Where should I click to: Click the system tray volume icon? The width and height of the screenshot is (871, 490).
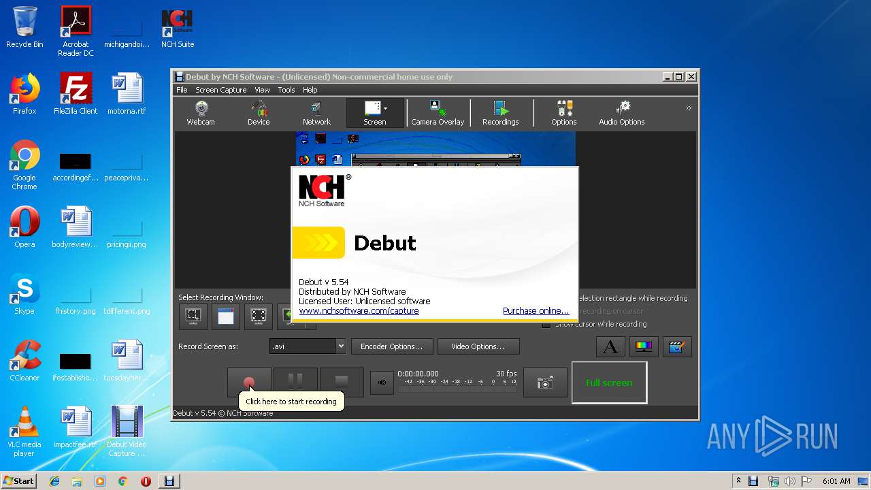(789, 481)
